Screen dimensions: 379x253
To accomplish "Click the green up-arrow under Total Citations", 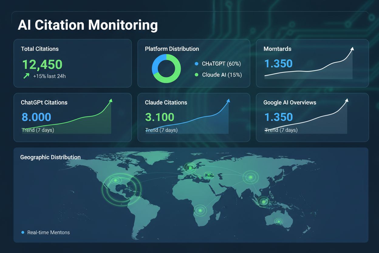I will pos(26,76).
